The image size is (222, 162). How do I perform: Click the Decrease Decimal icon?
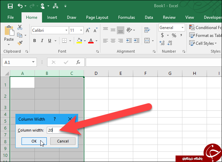tap(169, 43)
